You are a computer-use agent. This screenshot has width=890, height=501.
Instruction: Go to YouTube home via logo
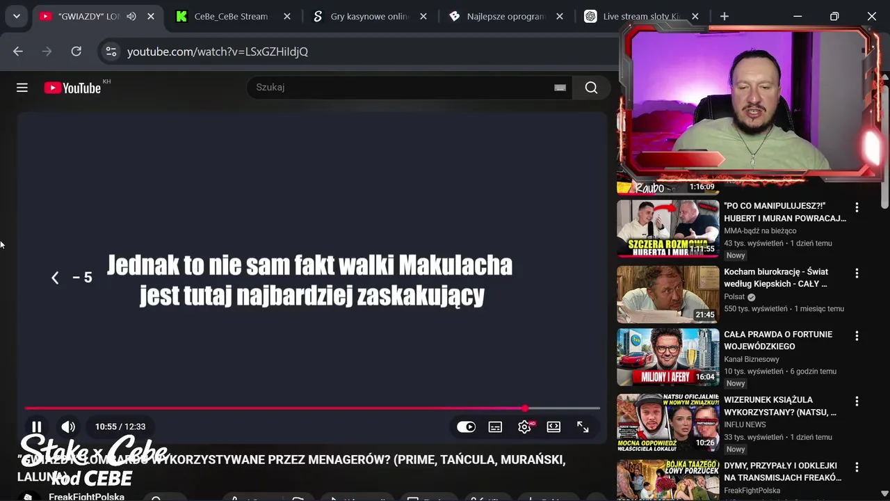[73, 88]
